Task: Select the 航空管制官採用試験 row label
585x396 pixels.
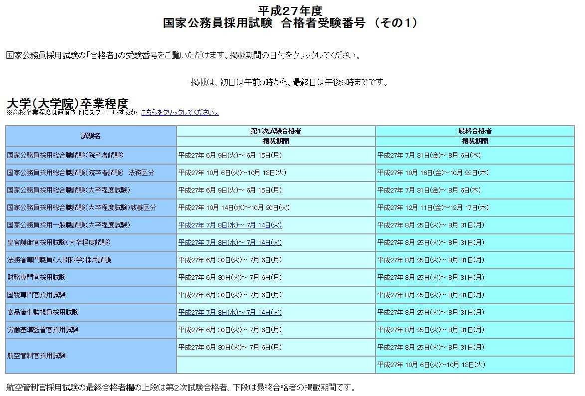Action: click(37, 356)
